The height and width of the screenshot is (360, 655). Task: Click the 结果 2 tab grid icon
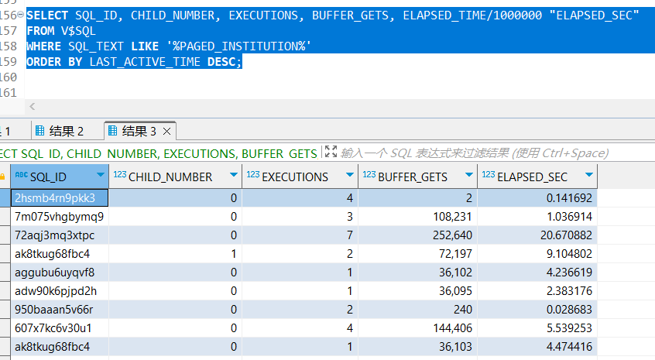point(39,131)
